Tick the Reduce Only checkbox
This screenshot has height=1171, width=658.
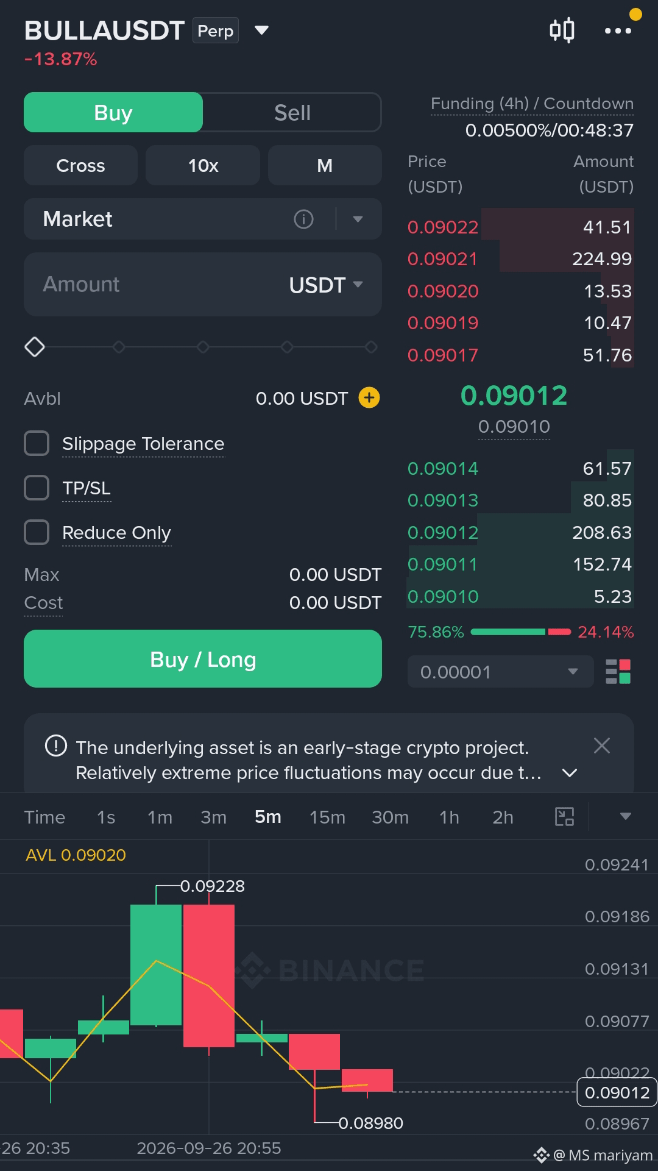[37, 532]
